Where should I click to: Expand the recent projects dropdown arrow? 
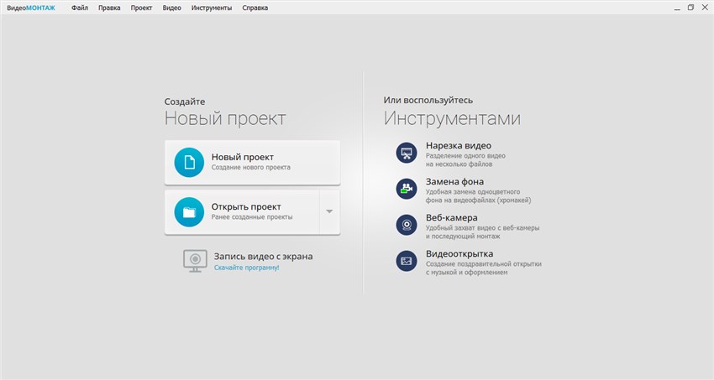tap(329, 211)
